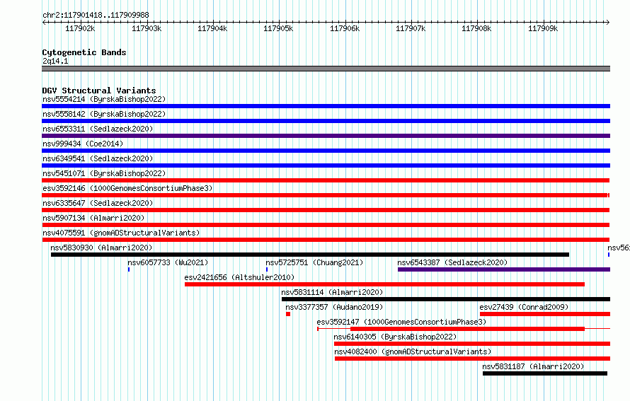Image resolution: width=630 pixels, height=401 pixels.
Task: Click the red bar for esv2421656
Action: click(x=384, y=284)
